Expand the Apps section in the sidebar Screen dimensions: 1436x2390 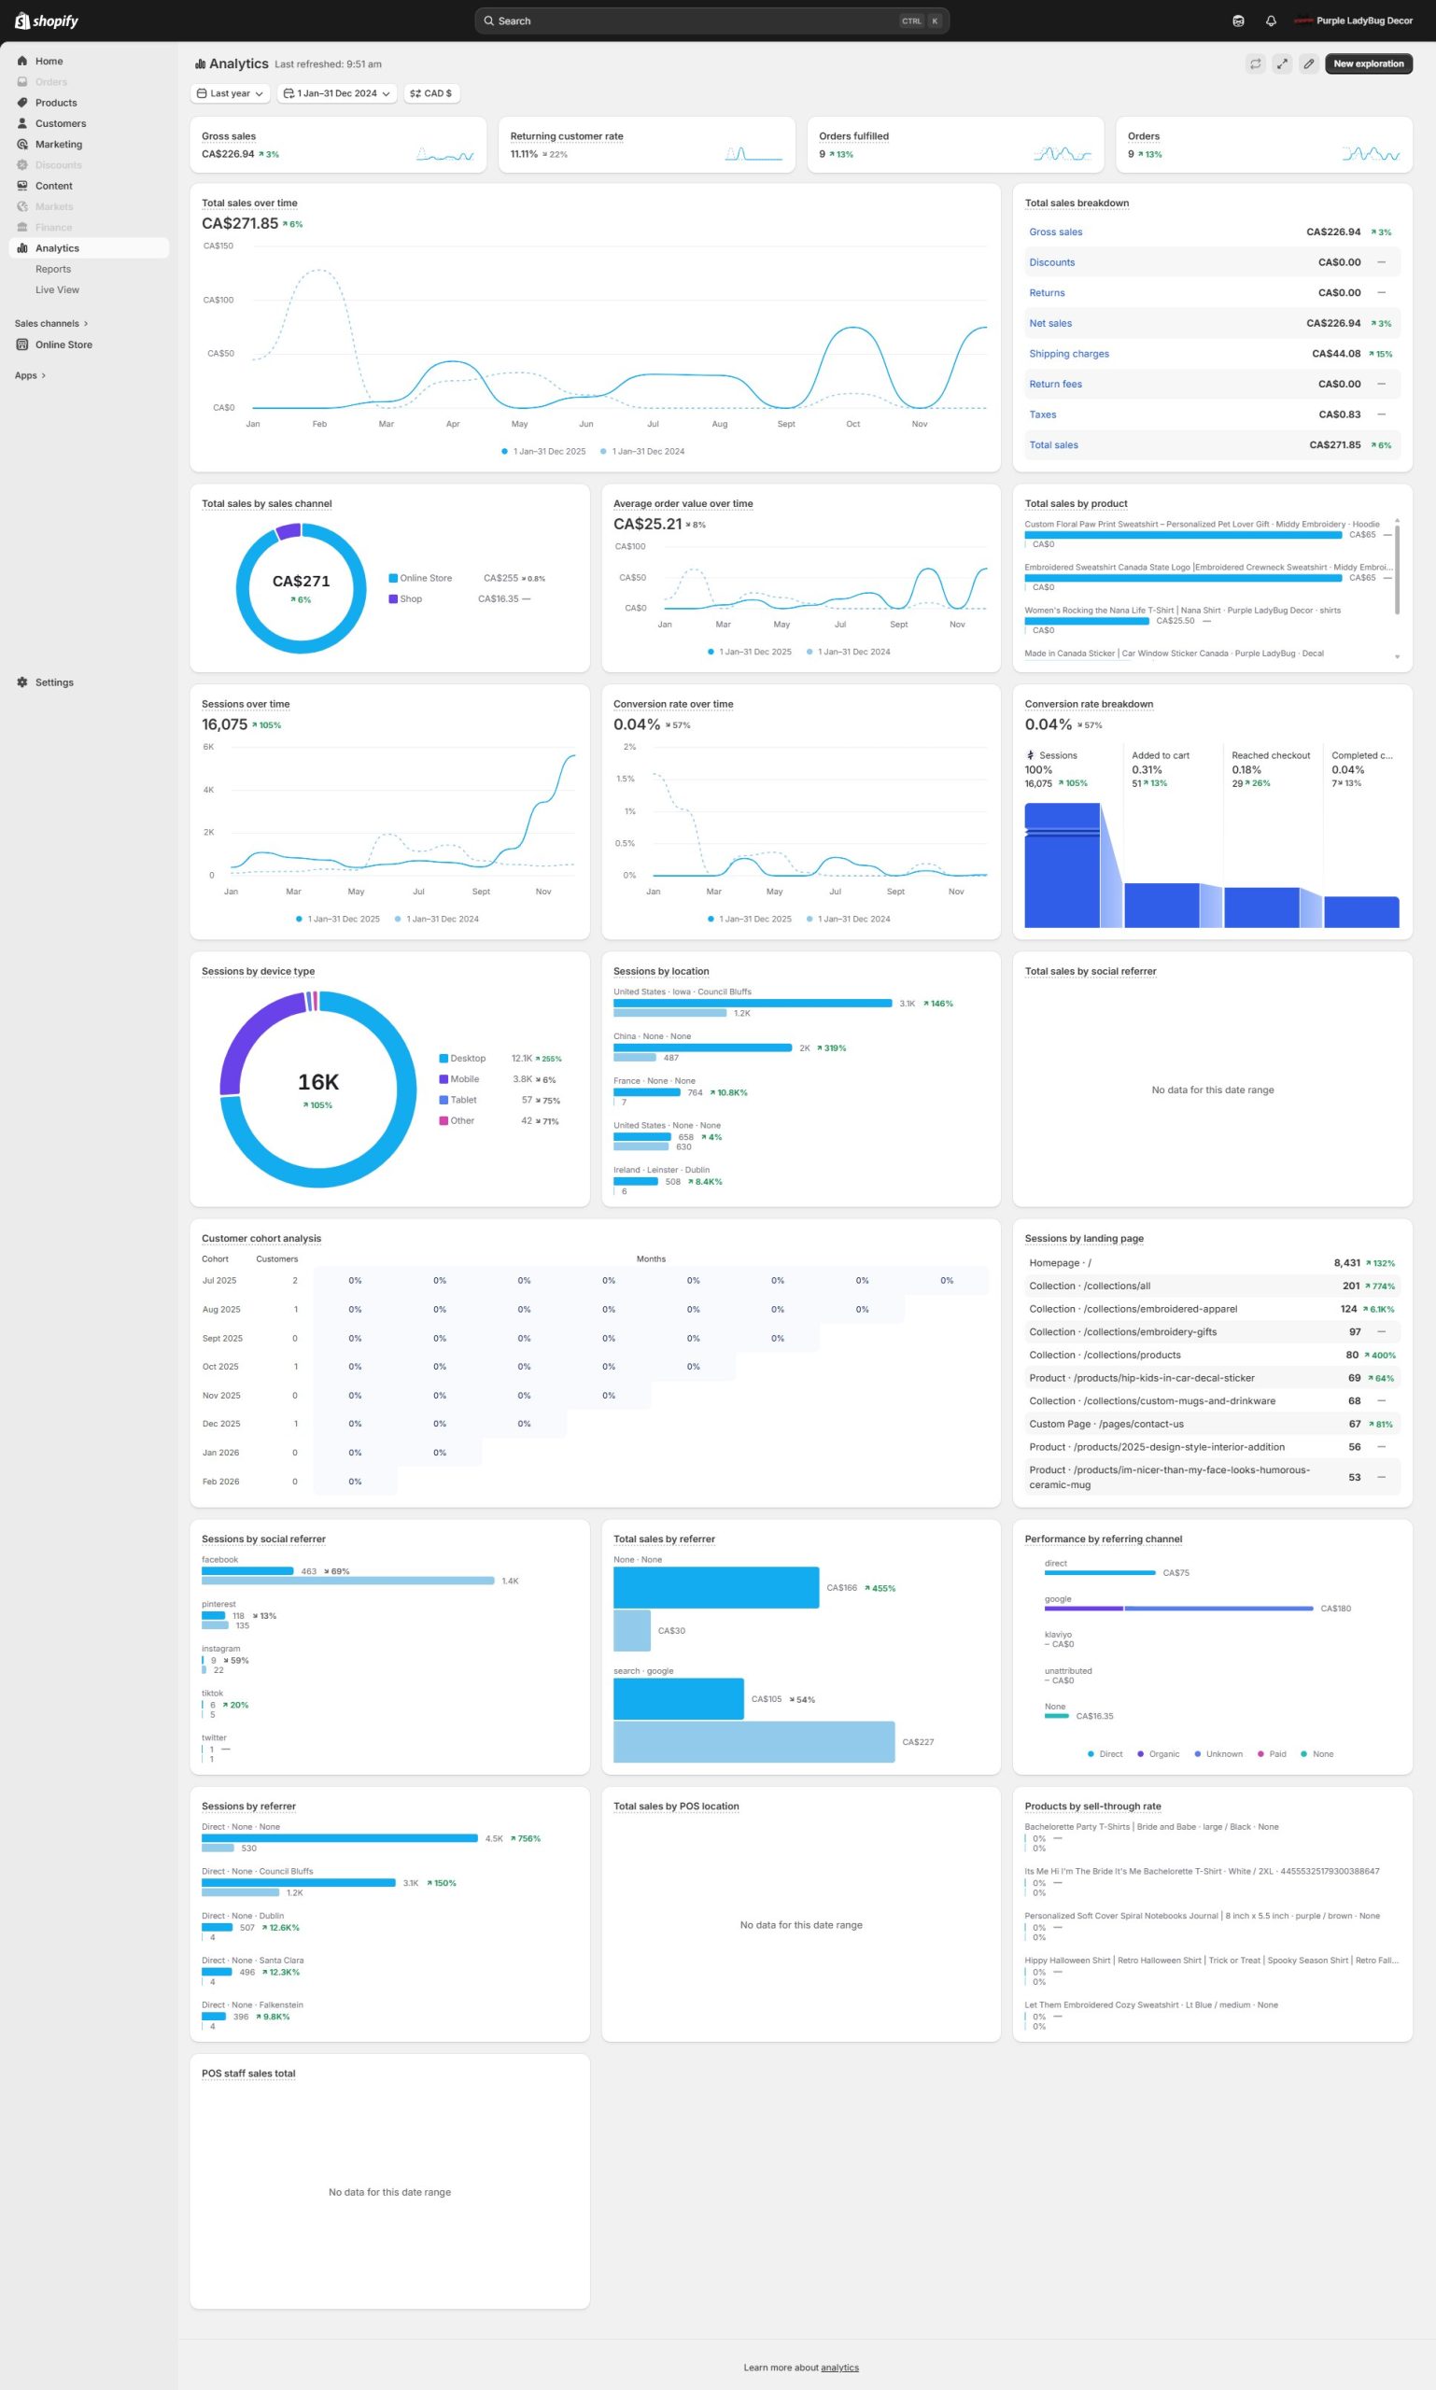[x=30, y=375]
